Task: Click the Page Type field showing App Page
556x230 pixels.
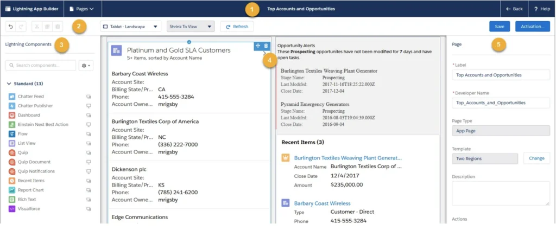Action: 501,131
